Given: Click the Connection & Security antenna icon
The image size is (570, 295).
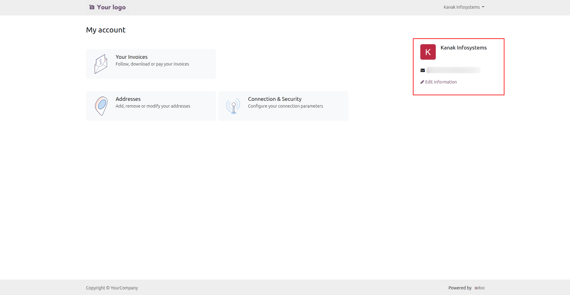Looking at the screenshot, I should click(233, 106).
